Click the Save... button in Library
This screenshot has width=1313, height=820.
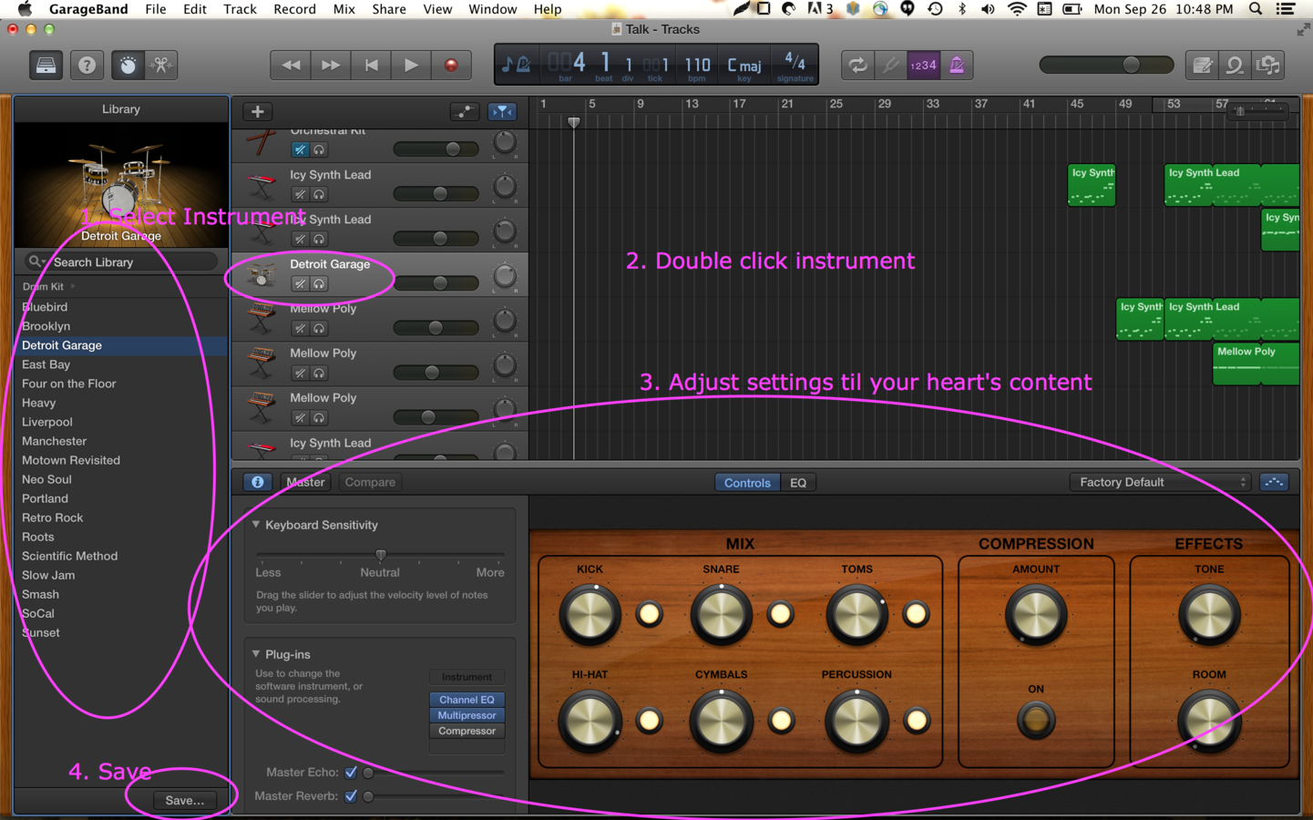tap(184, 800)
